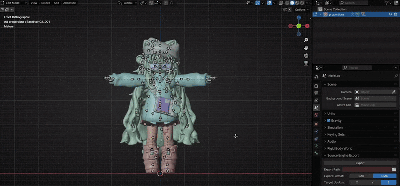Open the Select menu in viewport header
This screenshot has width=400, height=186.
point(45,3)
